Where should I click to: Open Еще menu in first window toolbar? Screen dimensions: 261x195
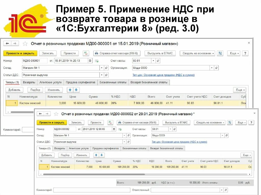tap(234, 53)
